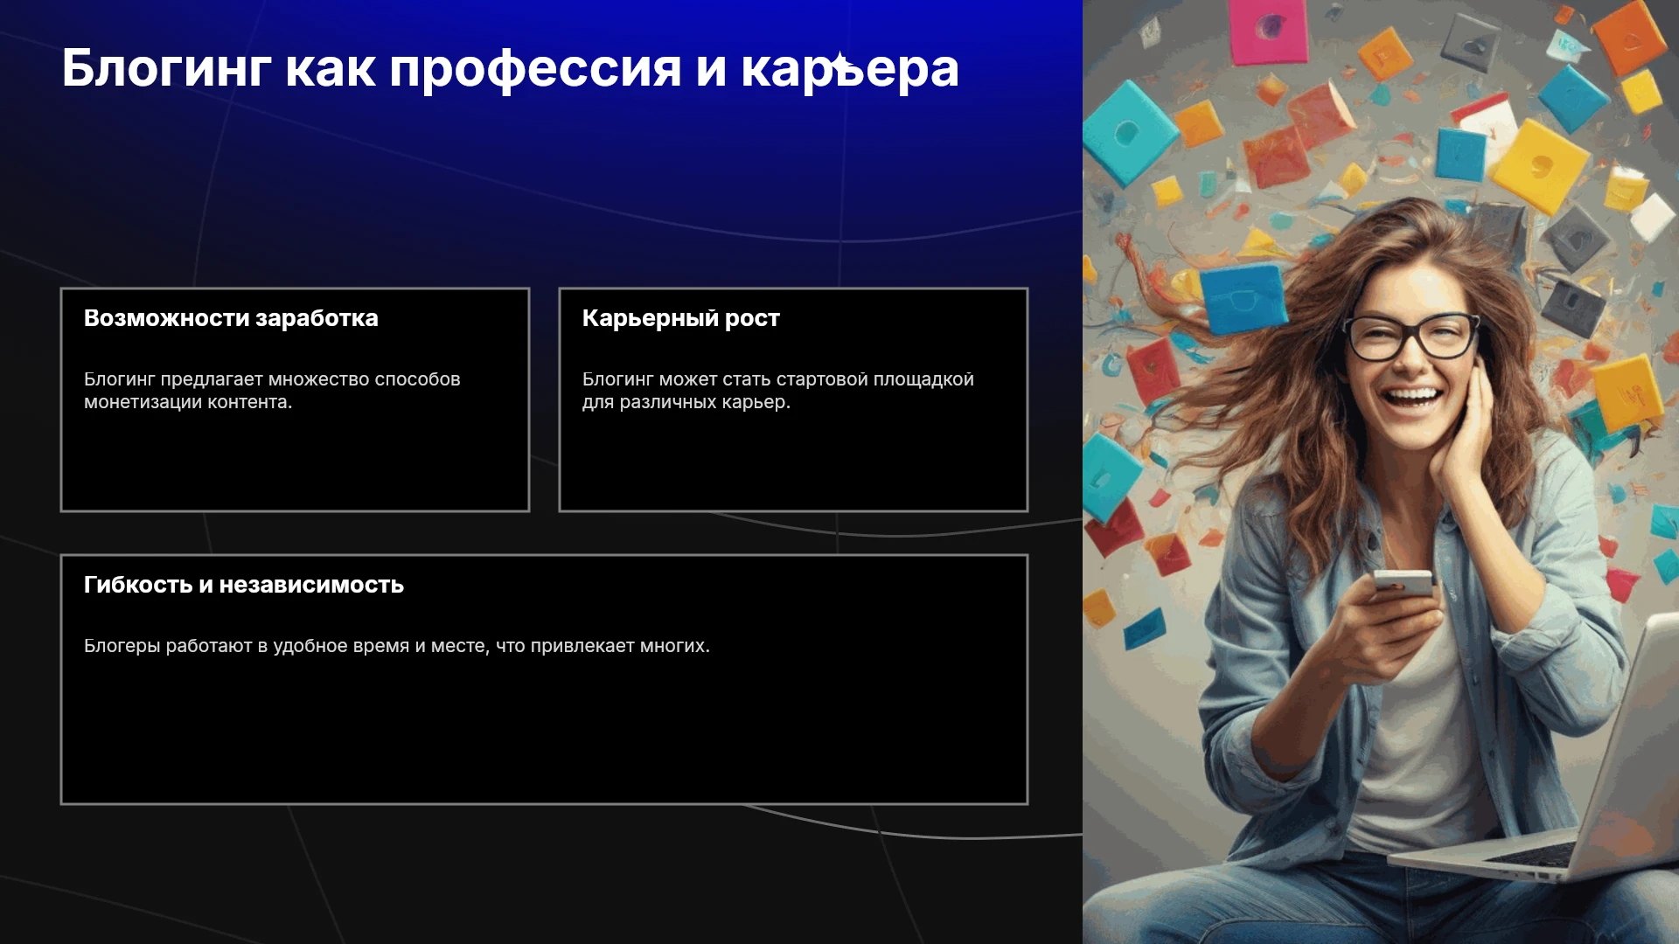Click the slide title "Блогинг как профессия и карьера"
Screen dimensions: 1679x944
click(510, 69)
